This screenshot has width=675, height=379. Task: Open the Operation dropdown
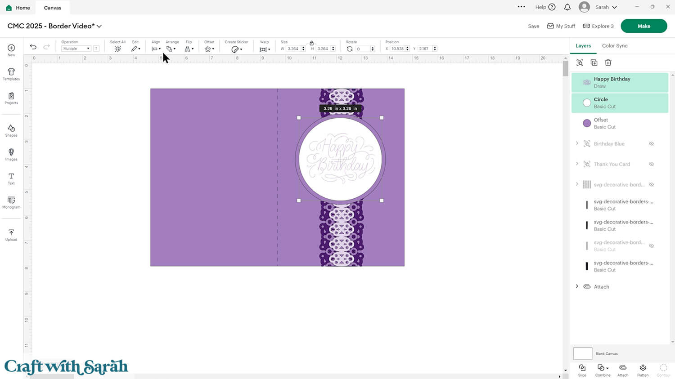pos(76,49)
